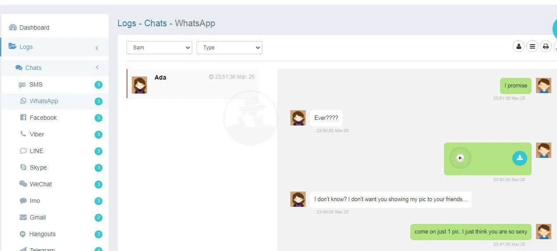This screenshot has height=251, width=557.
Task: Click the 'I promise' message bubble
Action: point(516,86)
